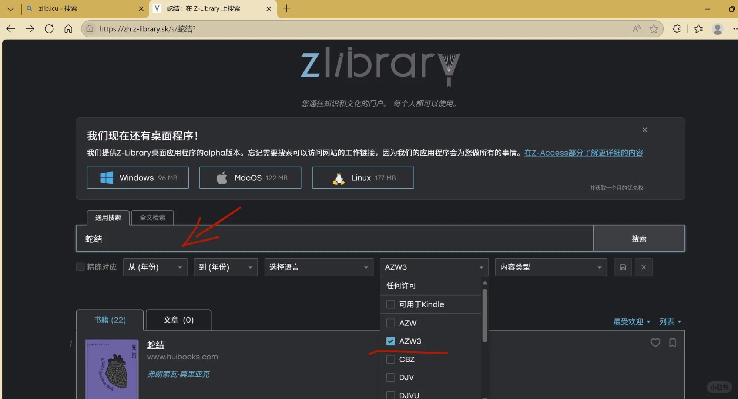Open the 最受欢迎 sort order dropdown

632,322
